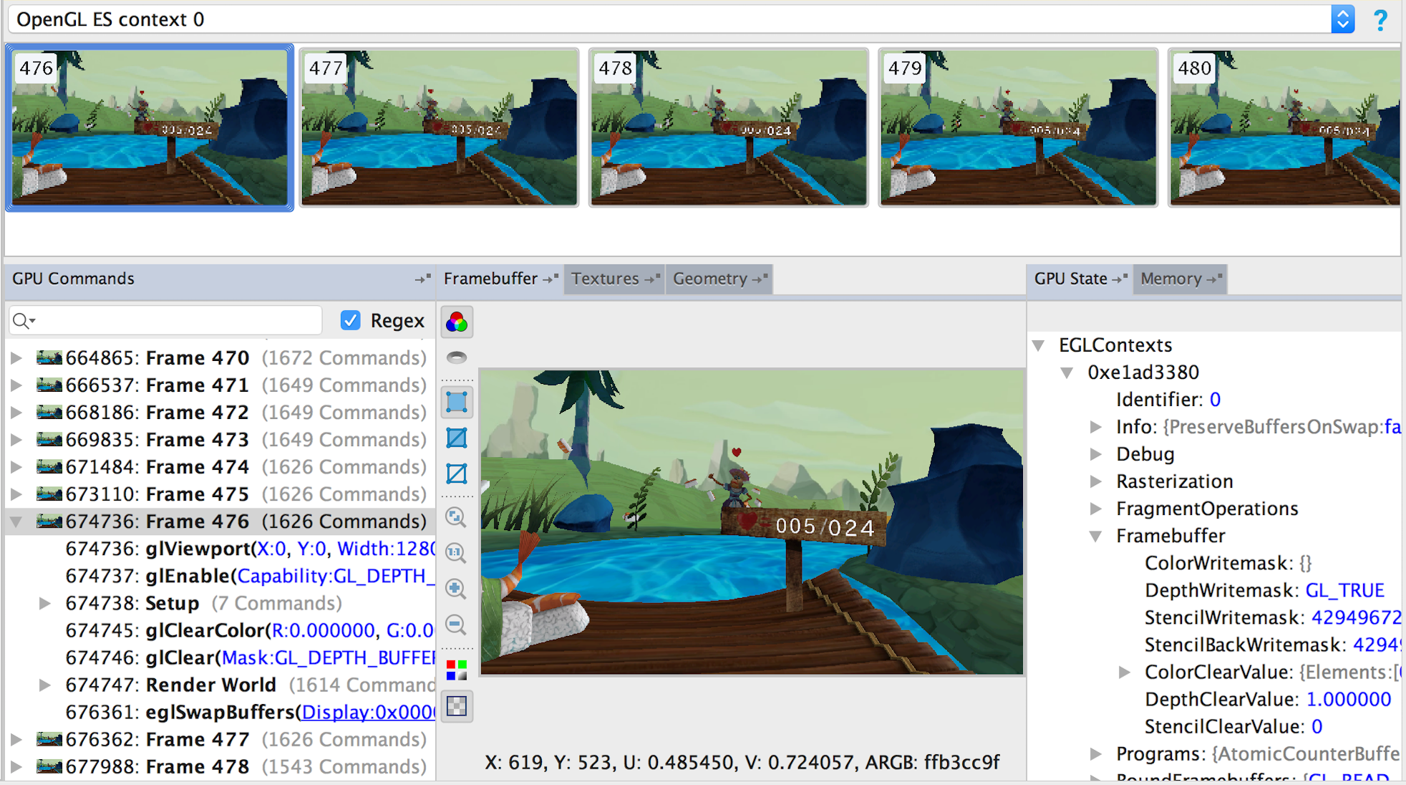The width and height of the screenshot is (1406, 785).
Task: Collapse the EGLContexts node
Action: 1039,345
